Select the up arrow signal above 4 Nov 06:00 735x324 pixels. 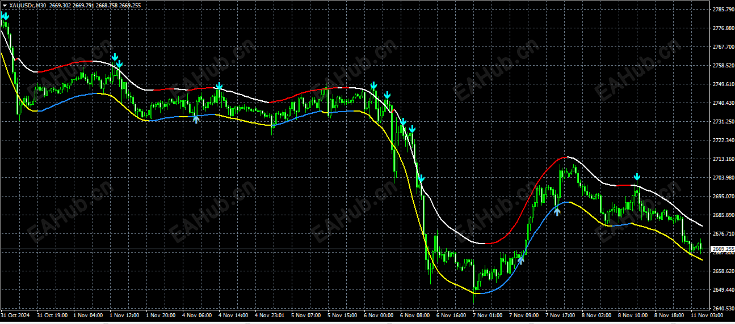pos(196,119)
